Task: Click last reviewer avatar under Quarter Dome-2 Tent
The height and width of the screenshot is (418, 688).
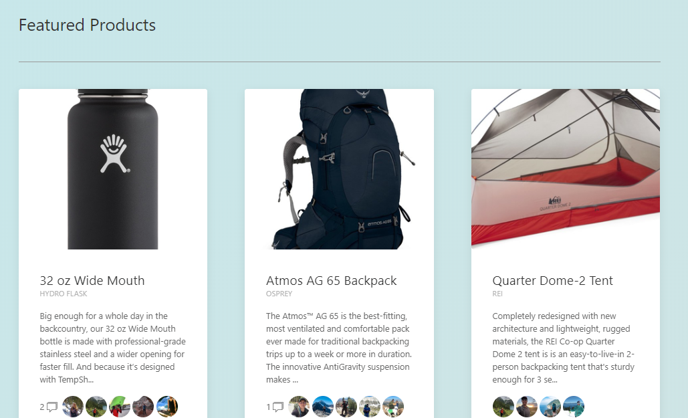Action: [x=574, y=407]
